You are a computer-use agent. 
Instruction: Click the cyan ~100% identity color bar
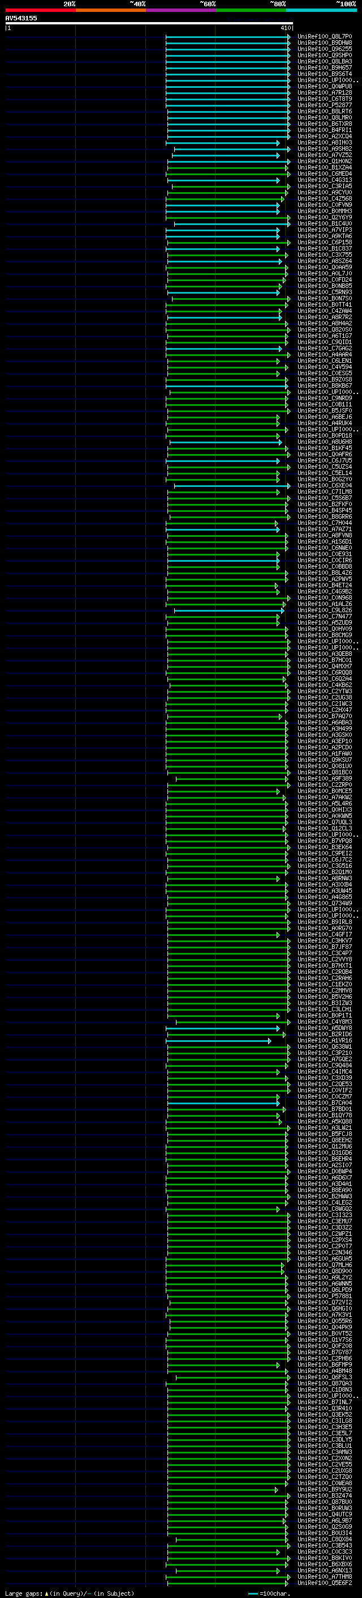[x=321, y=10]
